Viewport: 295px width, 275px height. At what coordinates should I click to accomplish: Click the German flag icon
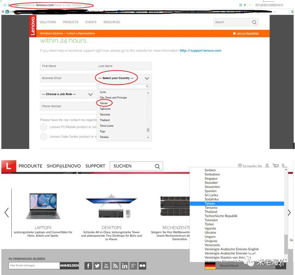210,266
